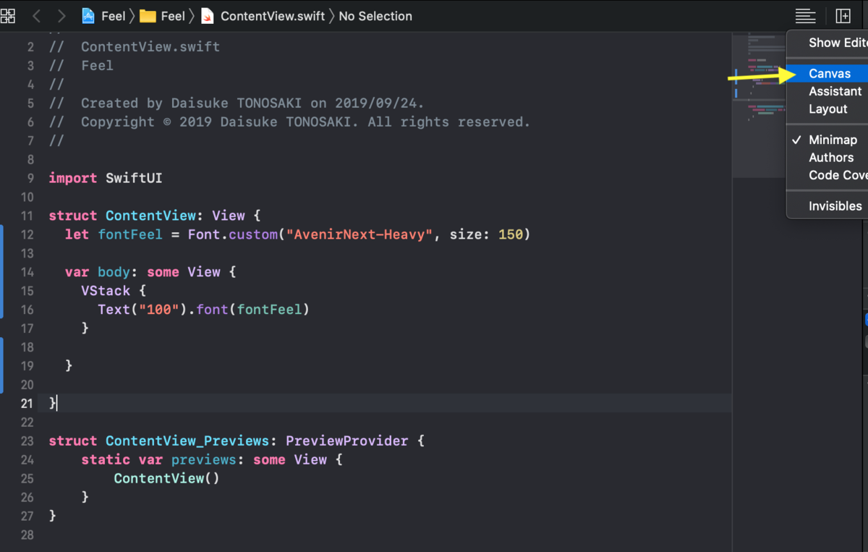The image size is (868, 552).
Task: Click the Feel project icon in breadcrumb
Action: 89,15
